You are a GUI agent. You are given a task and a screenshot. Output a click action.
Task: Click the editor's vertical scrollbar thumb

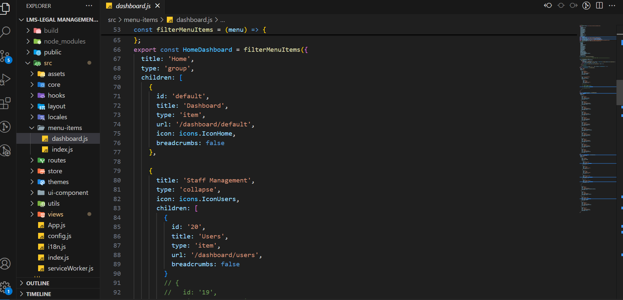pyautogui.click(x=620, y=92)
